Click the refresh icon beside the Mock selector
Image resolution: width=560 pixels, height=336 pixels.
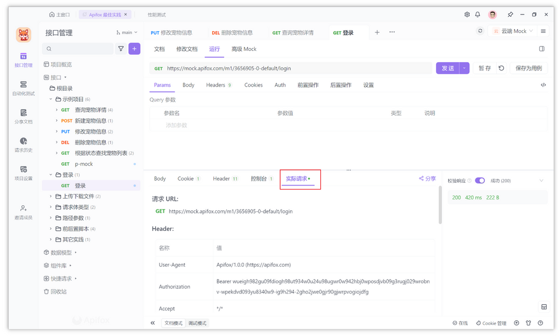coord(480,31)
